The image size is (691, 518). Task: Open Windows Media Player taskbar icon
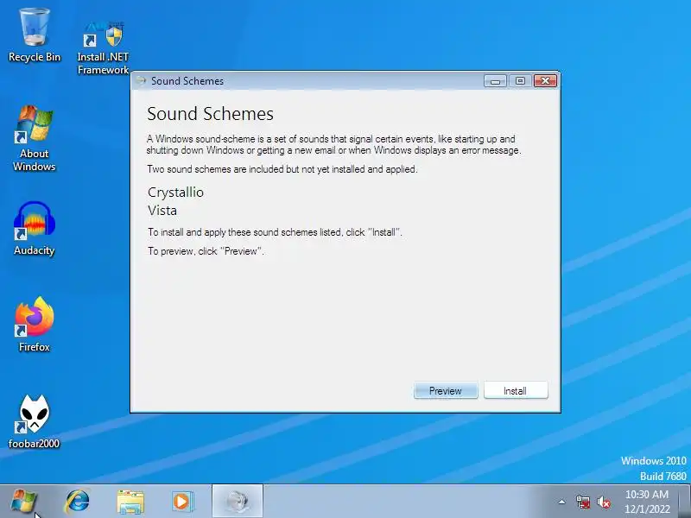point(182,502)
